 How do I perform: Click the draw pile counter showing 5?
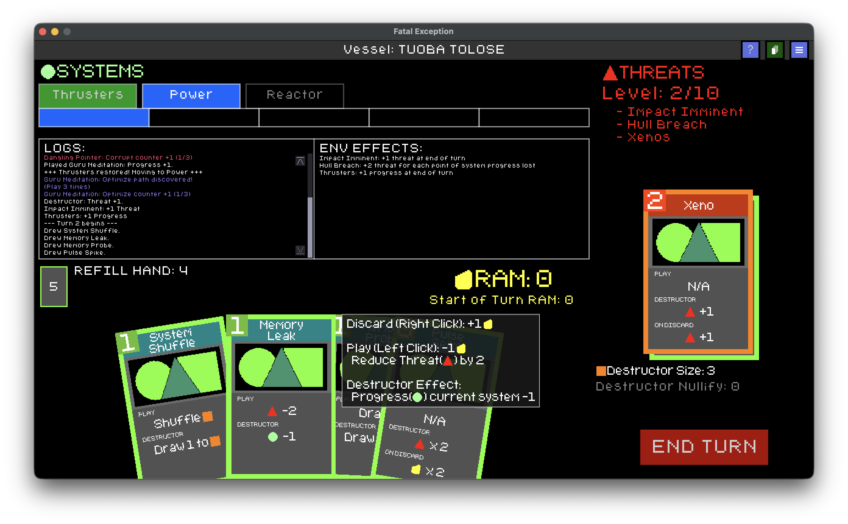click(x=54, y=286)
